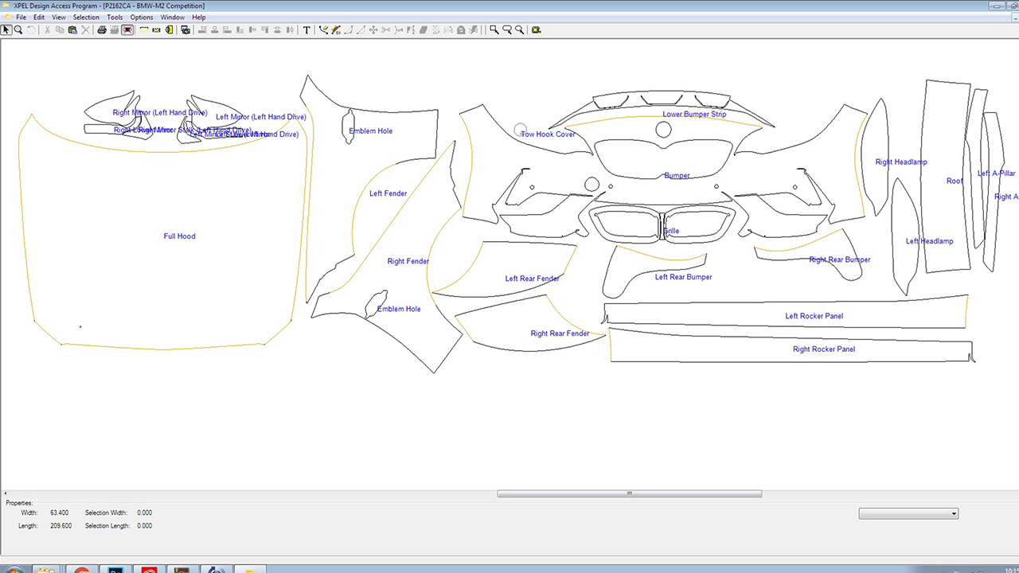Click the rightmost zoom magnifier icon
This screenshot has width=1019, height=573.
(x=520, y=29)
